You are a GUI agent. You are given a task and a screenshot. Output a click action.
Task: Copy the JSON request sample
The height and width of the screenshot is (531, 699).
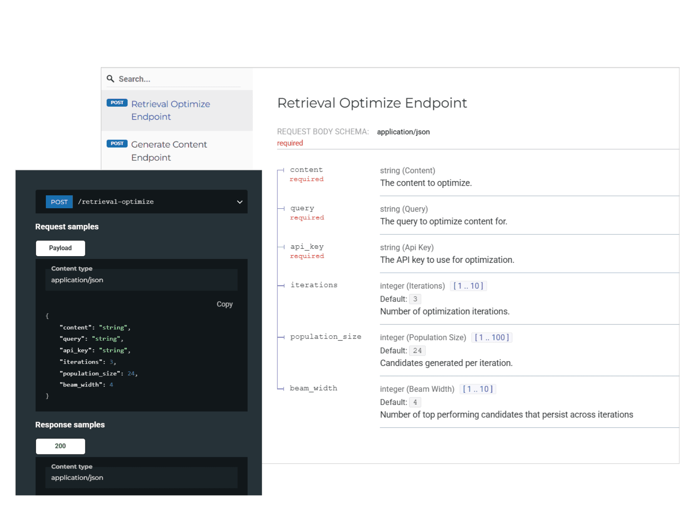(x=224, y=304)
